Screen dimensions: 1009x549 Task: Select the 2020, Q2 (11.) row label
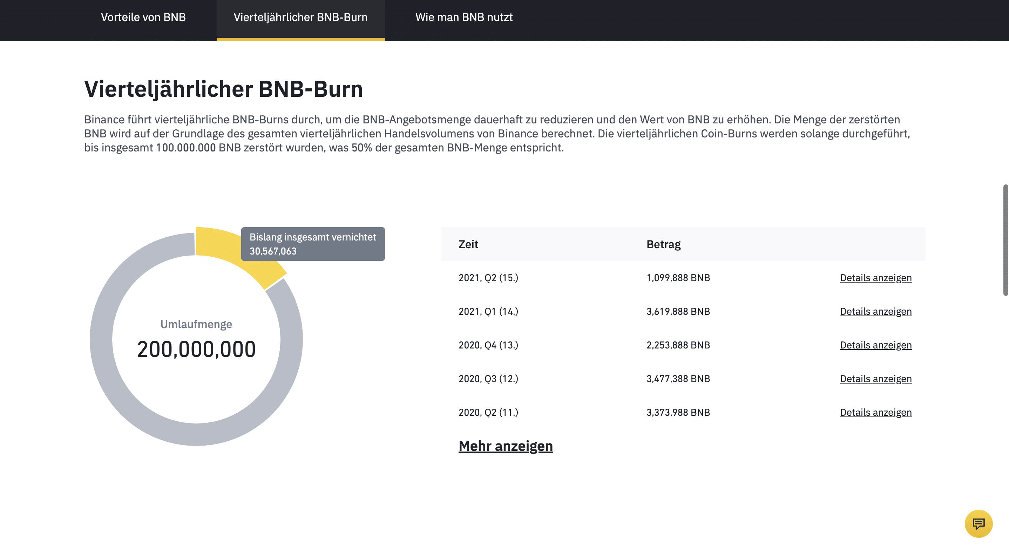click(488, 412)
